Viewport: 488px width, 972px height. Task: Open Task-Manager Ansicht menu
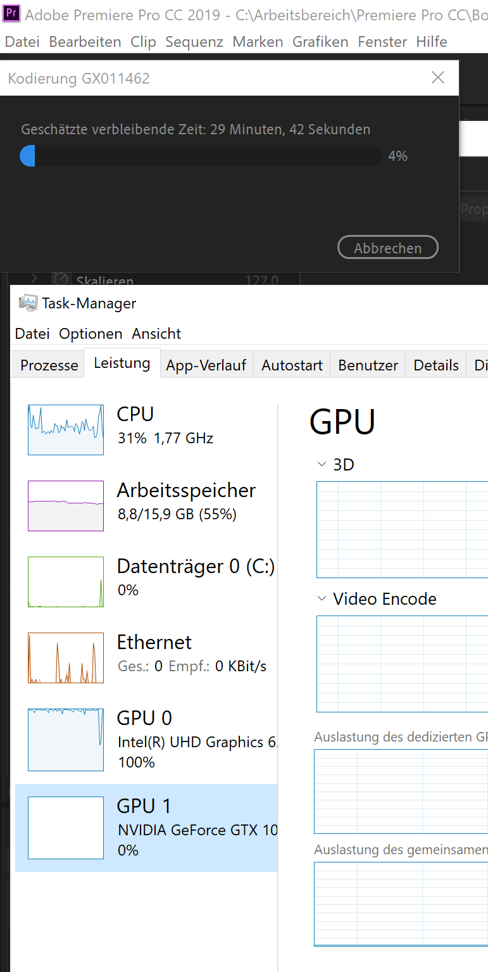click(156, 334)
